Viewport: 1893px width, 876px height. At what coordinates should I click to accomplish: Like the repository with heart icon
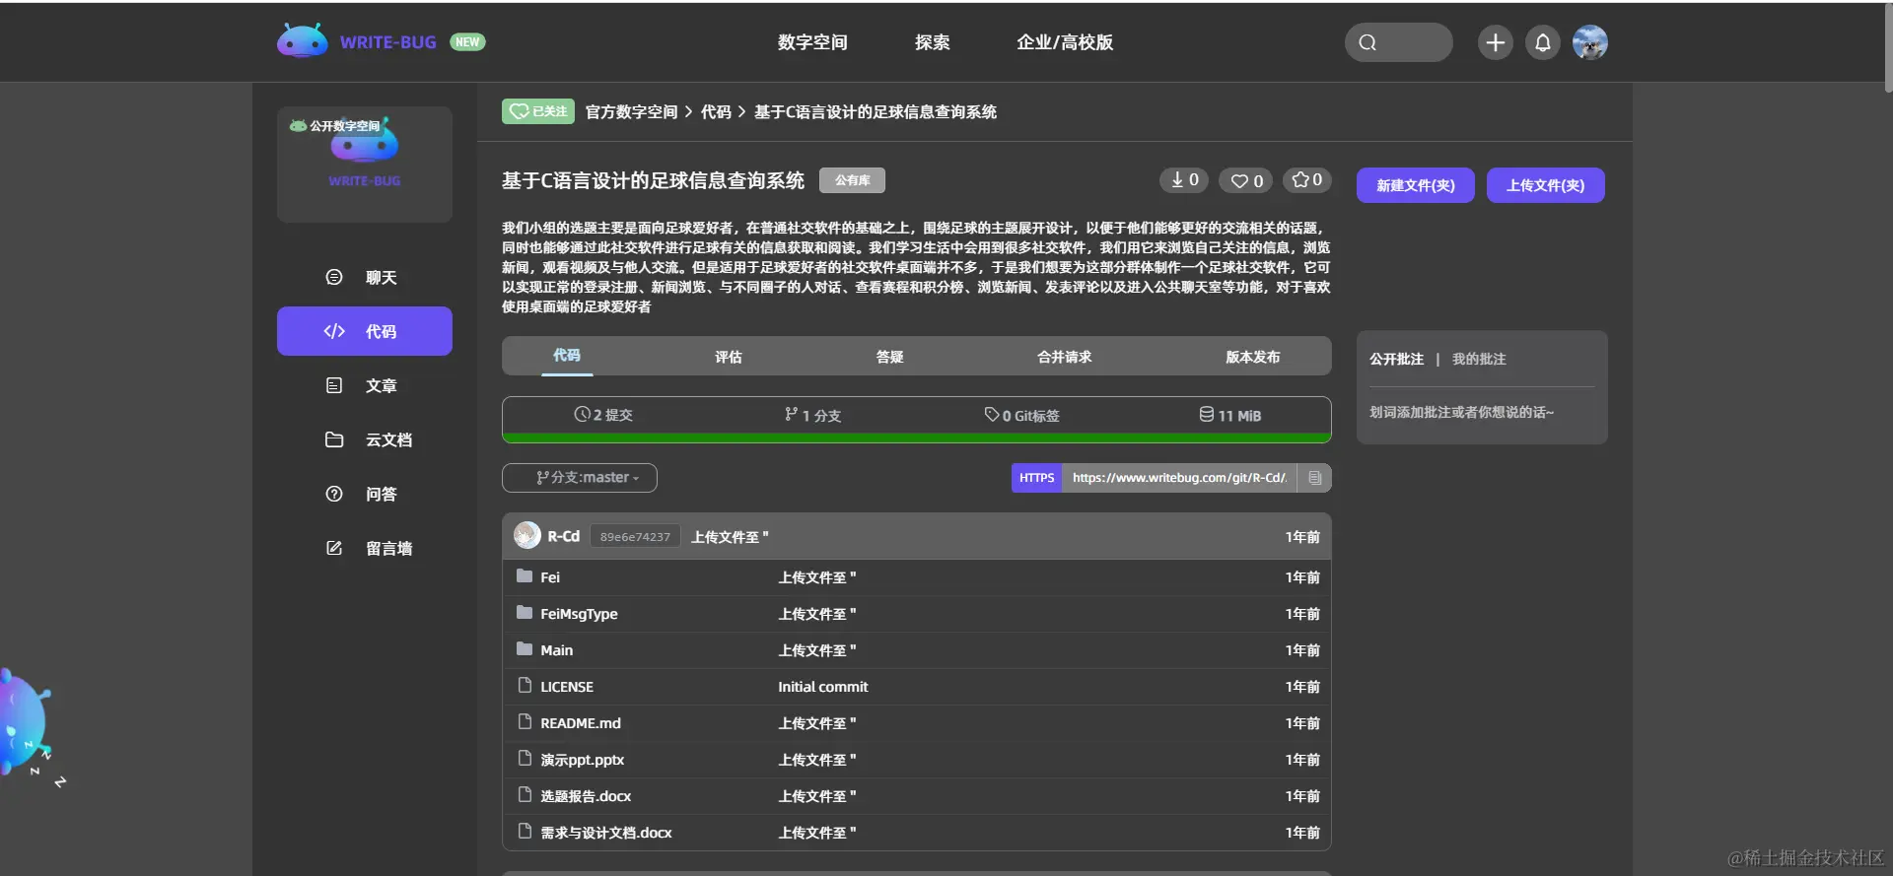(1239, 180)
